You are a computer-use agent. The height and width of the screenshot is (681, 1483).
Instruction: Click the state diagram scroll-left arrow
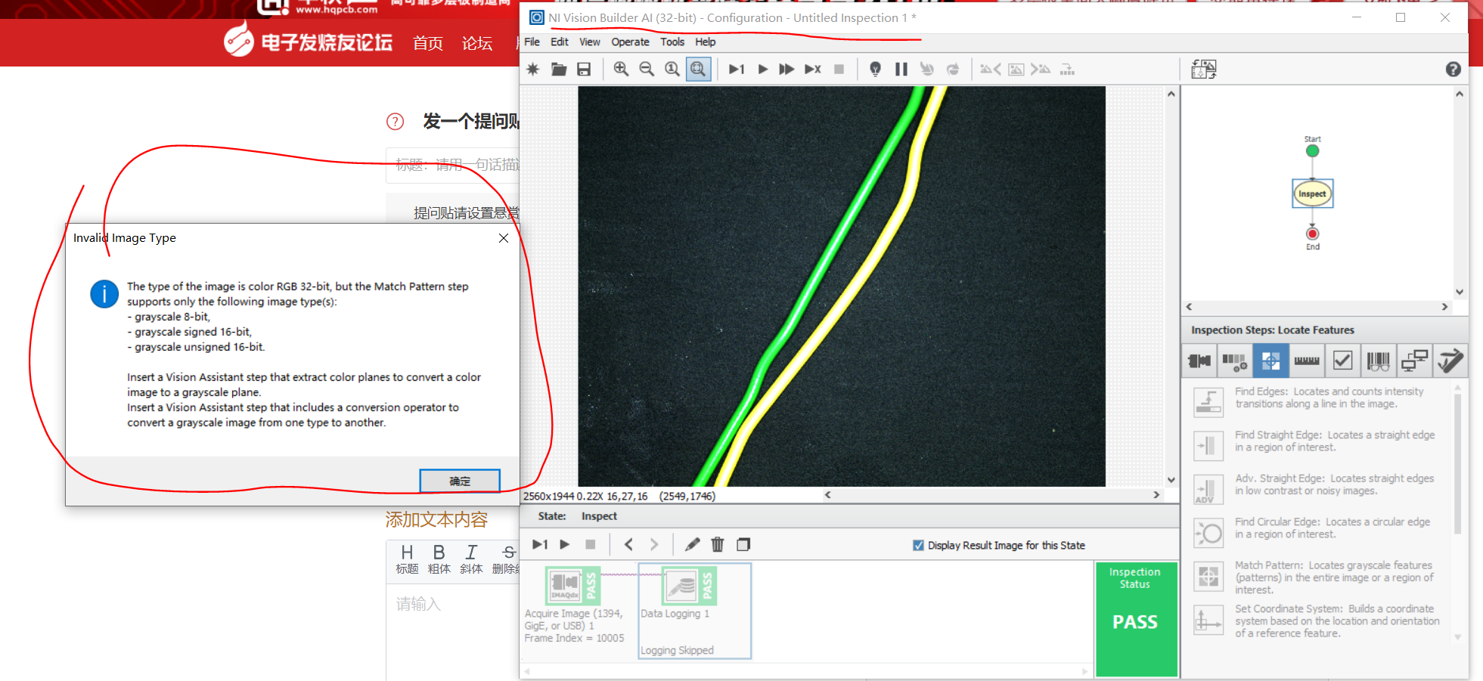tap(1189, 307)
